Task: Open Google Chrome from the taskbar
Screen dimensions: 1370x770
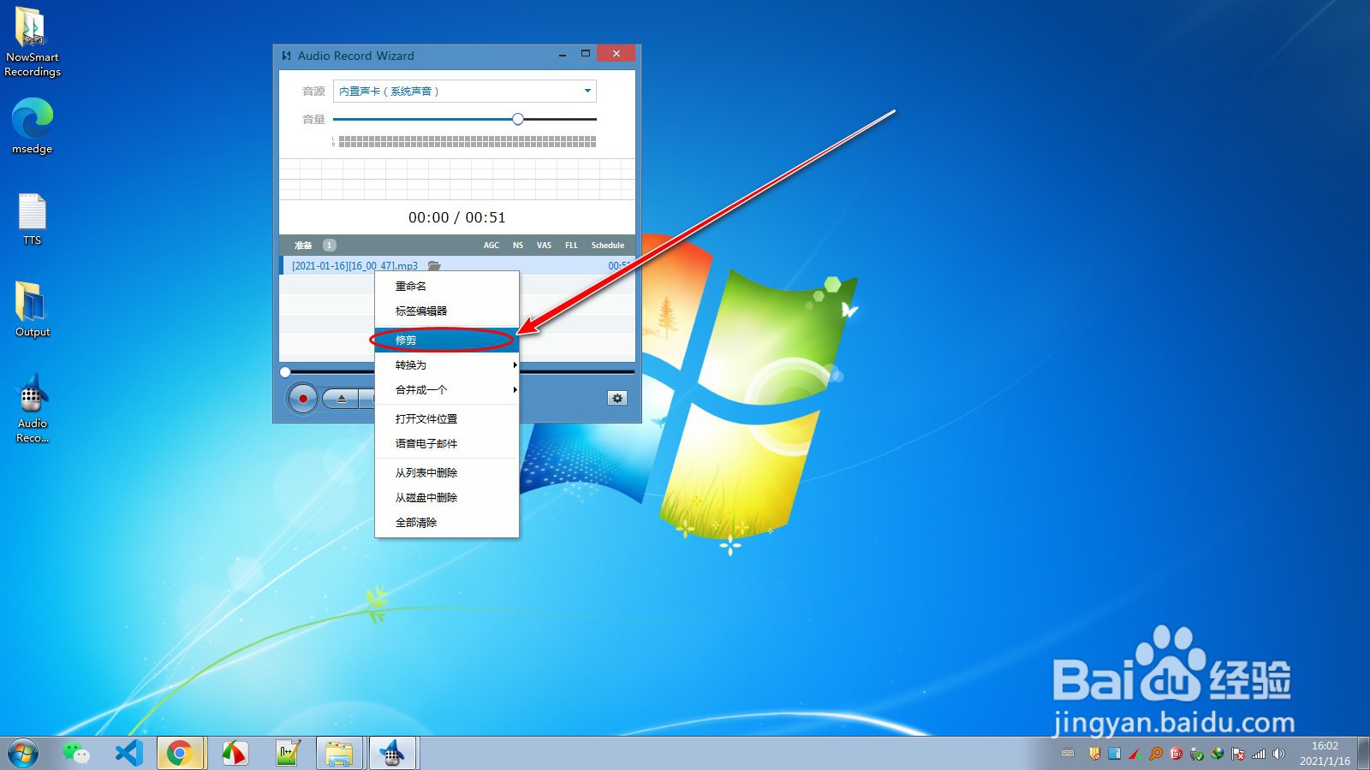Action: pos(180,754)
